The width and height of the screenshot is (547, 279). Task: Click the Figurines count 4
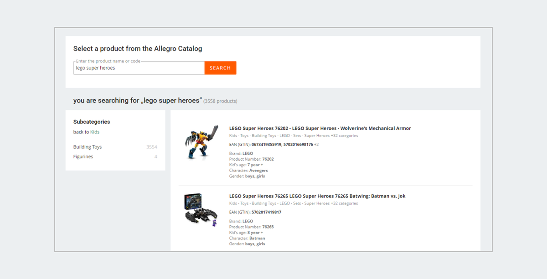(156, 157)
